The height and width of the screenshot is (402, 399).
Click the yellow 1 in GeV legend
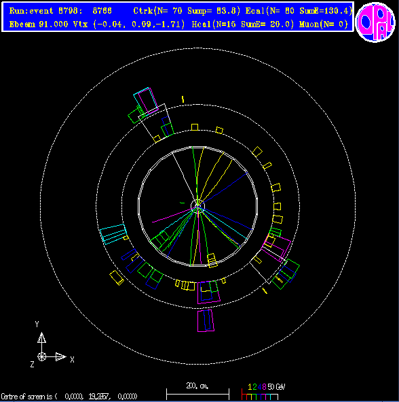250,386
